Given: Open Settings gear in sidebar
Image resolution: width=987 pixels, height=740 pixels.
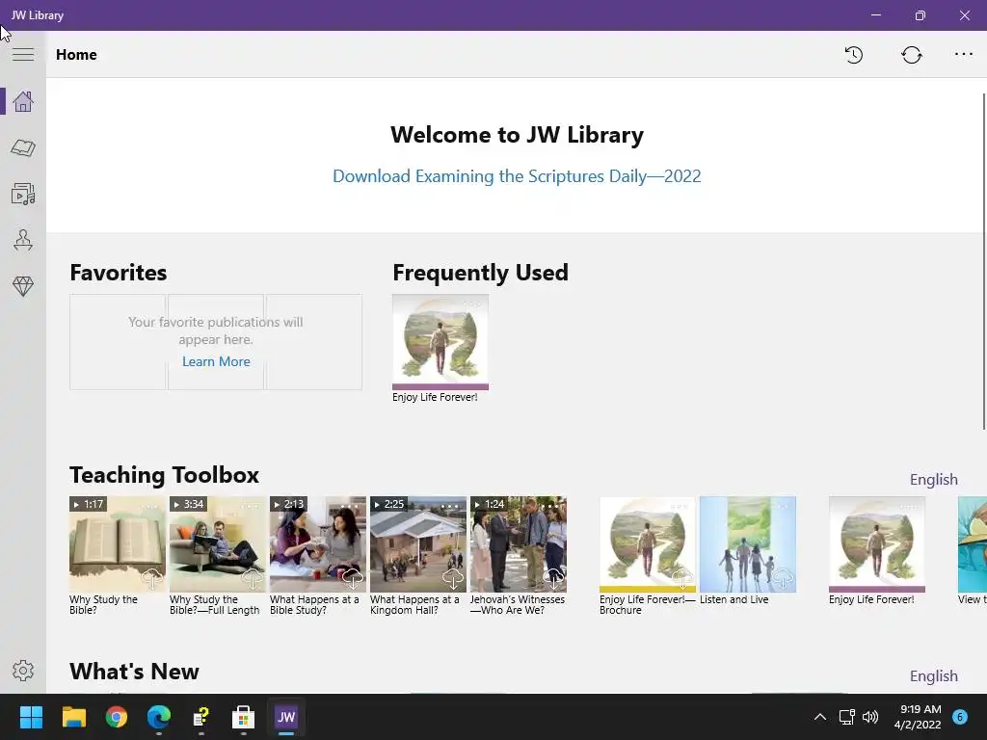Looking at the screenshot, I should 23,671.
